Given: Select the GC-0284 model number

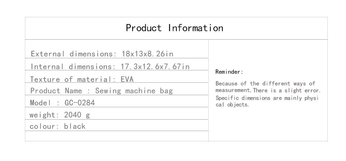Looking at the screenshot, I should [x=80, y=103].
